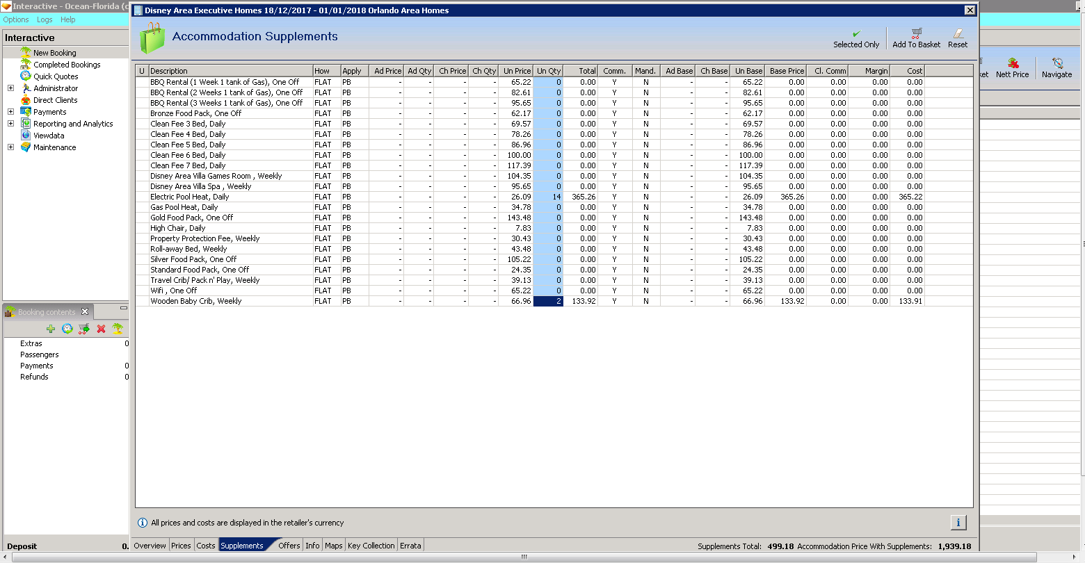1085x563 pixels.
Task: Select the Gas Pool Heat, Daily row
Action: pyautogui.click(x=529, y=207)
